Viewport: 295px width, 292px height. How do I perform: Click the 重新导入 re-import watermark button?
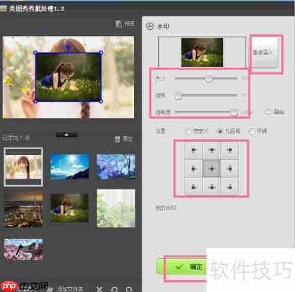tap(265, 53)
